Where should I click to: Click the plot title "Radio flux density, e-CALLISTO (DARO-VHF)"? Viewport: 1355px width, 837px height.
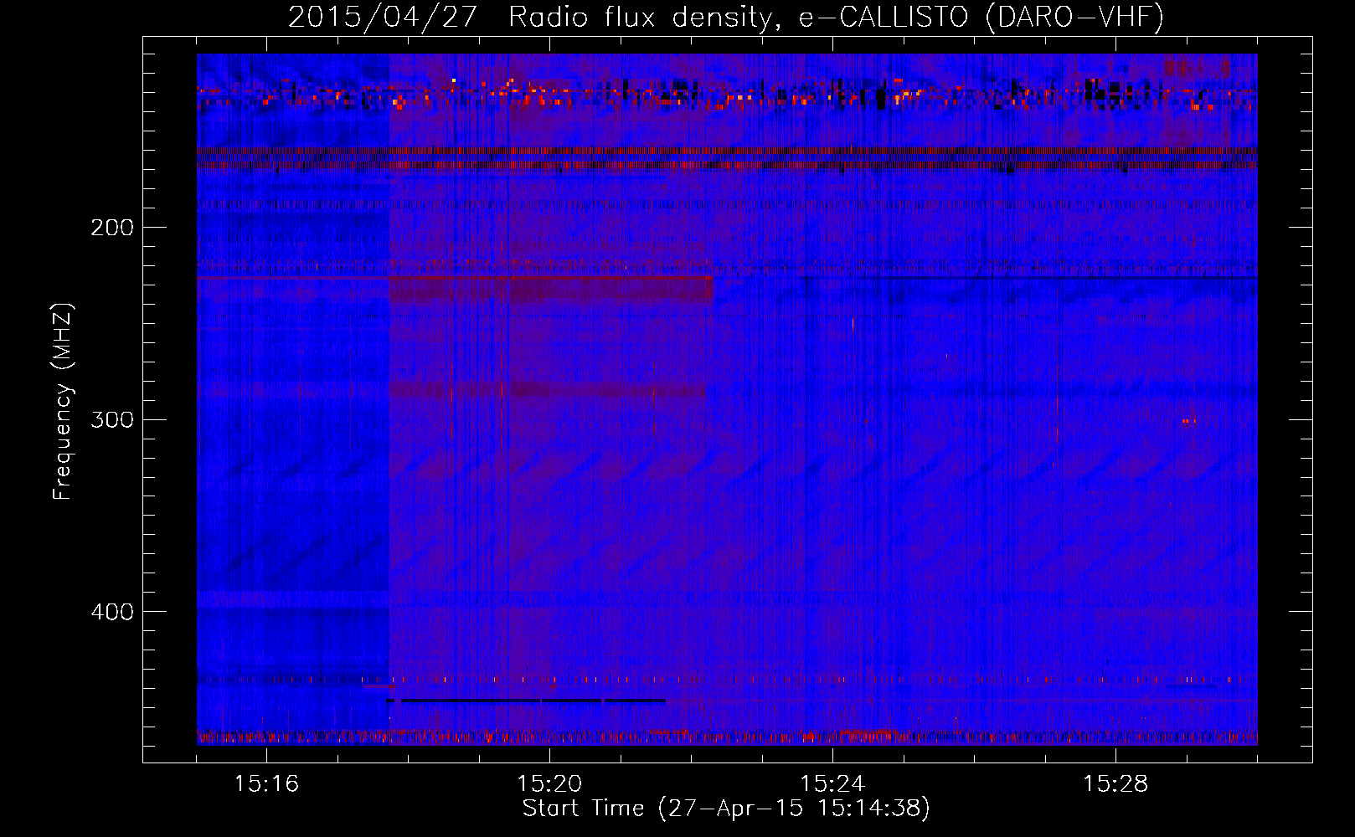[836, 17]
